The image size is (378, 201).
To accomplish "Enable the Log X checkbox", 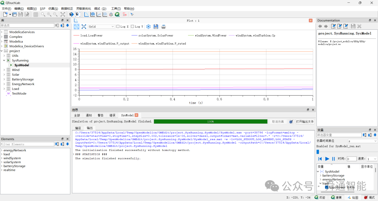I will pos(118,27).
